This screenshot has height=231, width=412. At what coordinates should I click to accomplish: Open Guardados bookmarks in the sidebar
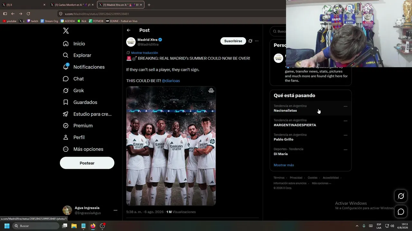(80, 102)
